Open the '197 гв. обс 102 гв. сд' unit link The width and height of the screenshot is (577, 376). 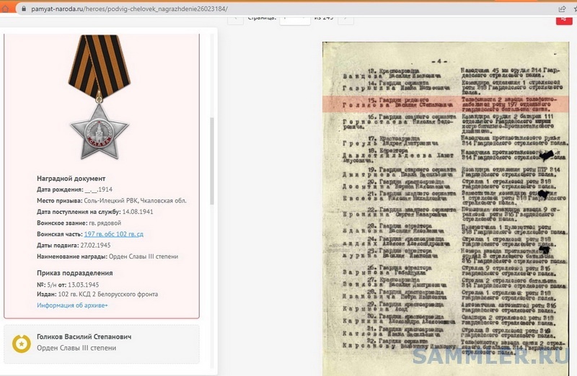point(114,234)
